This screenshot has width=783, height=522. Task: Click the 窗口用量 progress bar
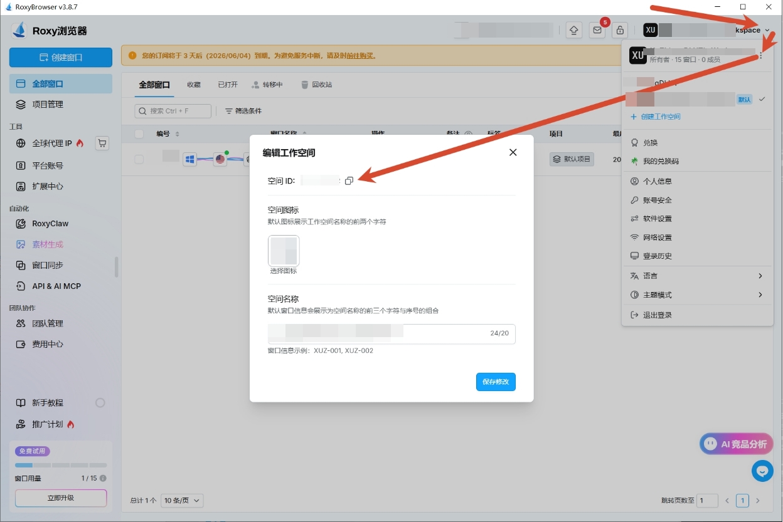61,465
